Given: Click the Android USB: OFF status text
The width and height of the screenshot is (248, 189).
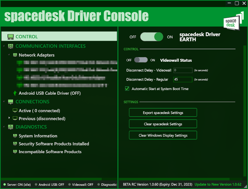Looking at the screenshot, I should coord(51,185).
